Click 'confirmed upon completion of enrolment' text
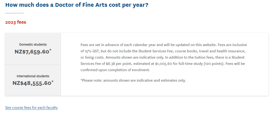Viewport: 271px width, 113px height. click(115, 70)
